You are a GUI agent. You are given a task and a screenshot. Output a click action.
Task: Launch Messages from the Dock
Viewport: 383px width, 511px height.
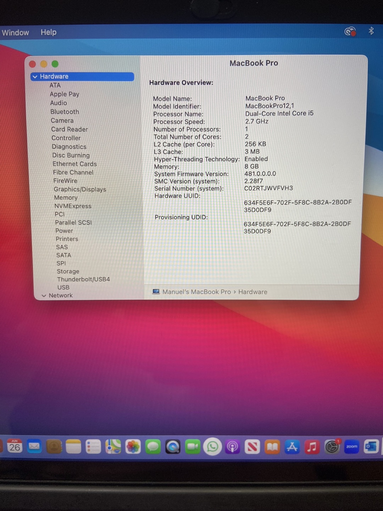click(153, 447)
